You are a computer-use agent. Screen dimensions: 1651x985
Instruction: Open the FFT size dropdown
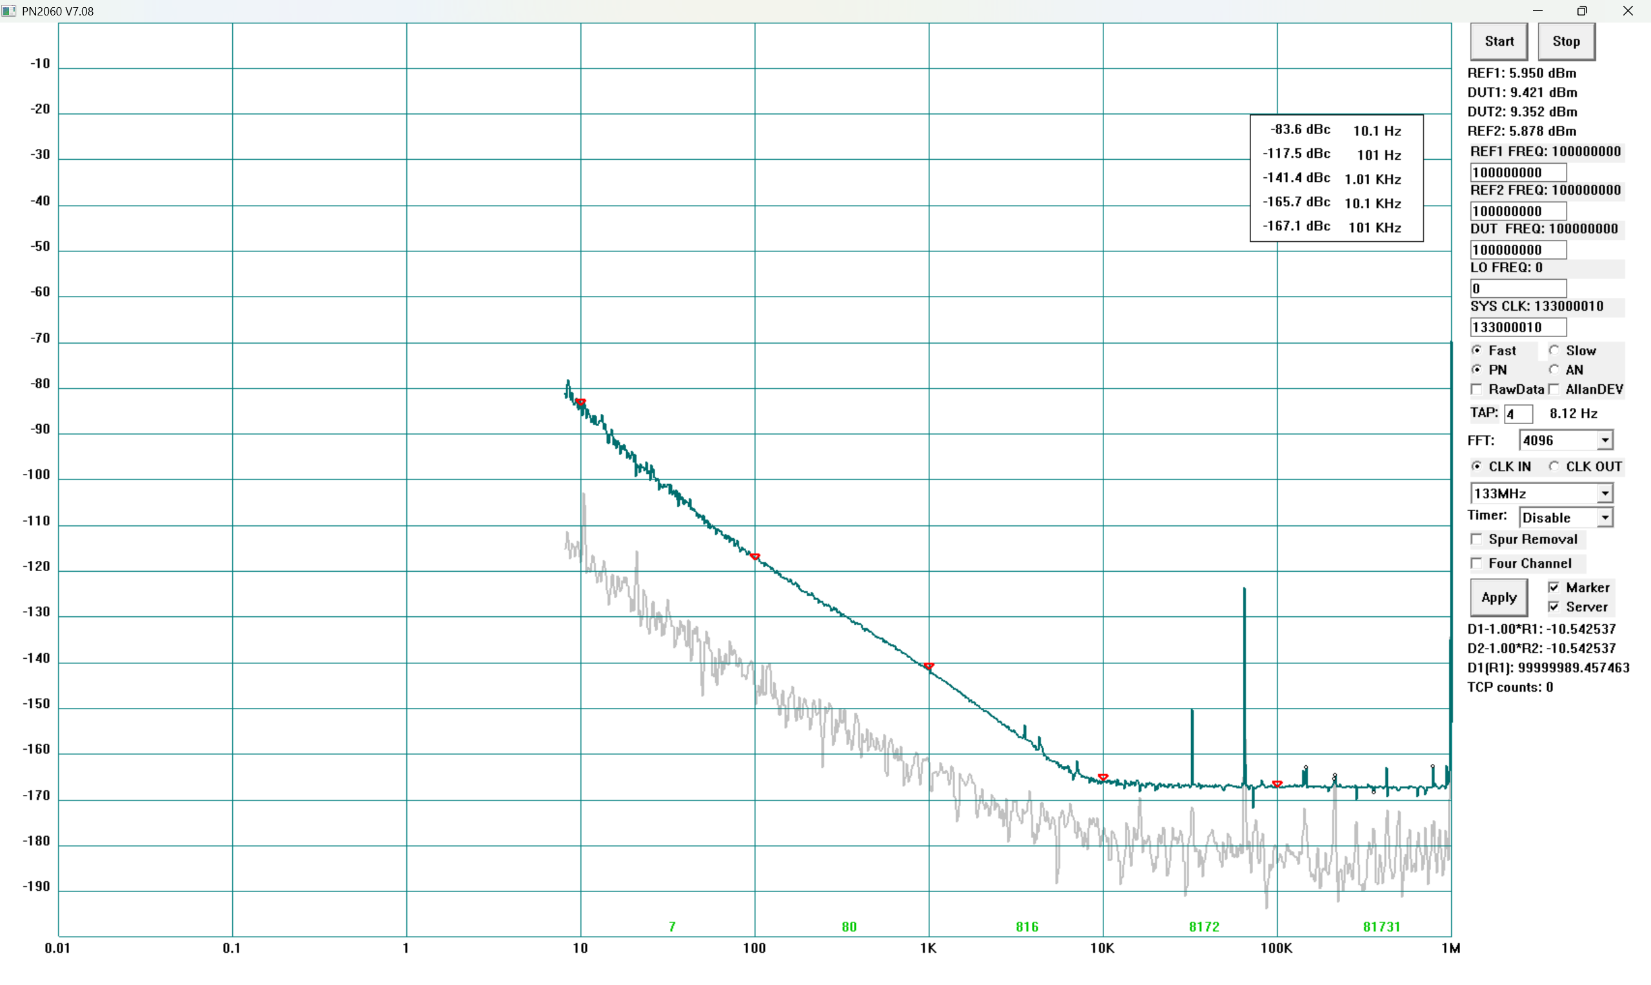[x=1605, y=440]
